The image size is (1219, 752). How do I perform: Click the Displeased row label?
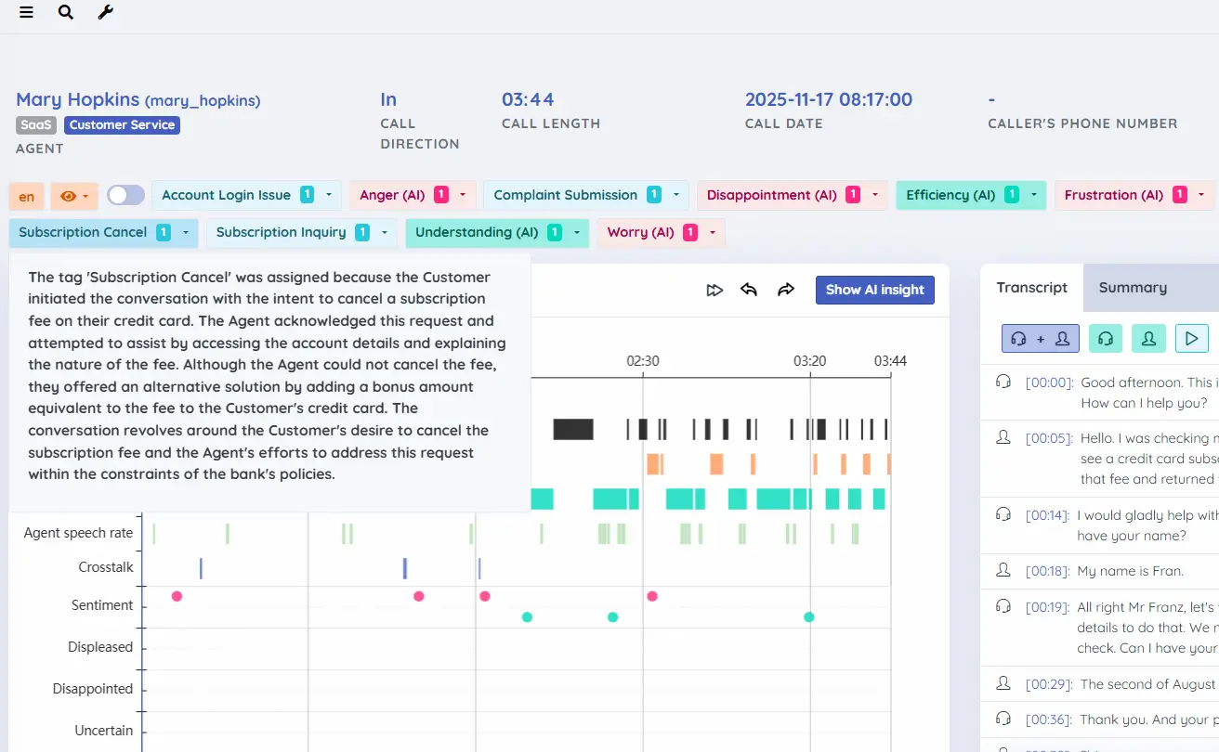pos(100,647)
